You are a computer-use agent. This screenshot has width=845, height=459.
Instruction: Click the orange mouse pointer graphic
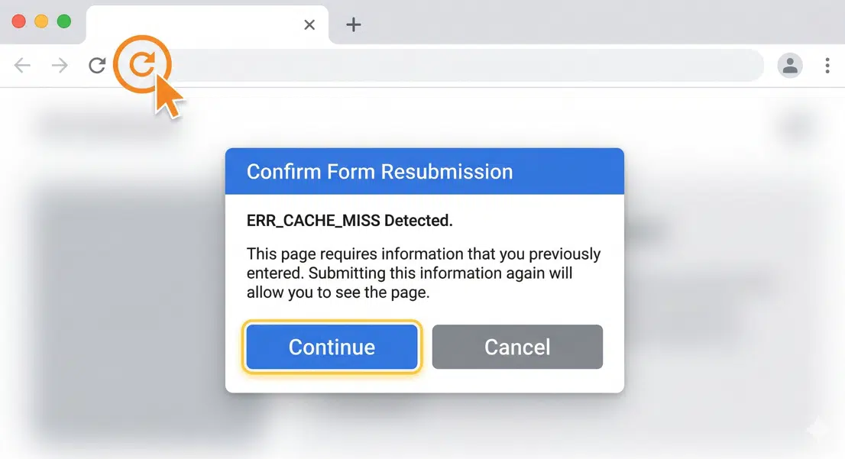[x=170, y=98]
